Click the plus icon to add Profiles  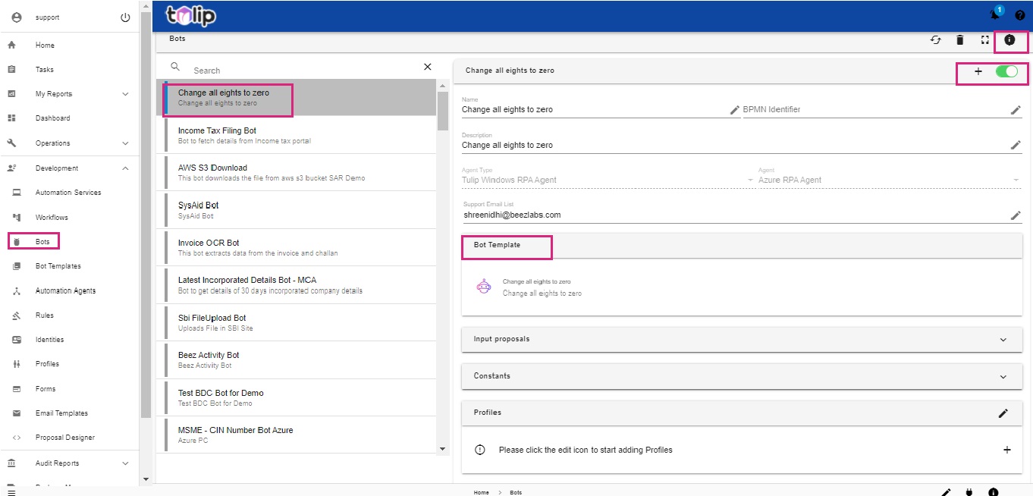1007,450
